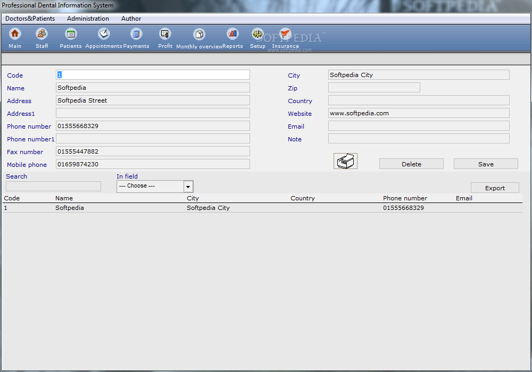Open the Insurance toolbar icon
The image size is (532, 372).
285,34
